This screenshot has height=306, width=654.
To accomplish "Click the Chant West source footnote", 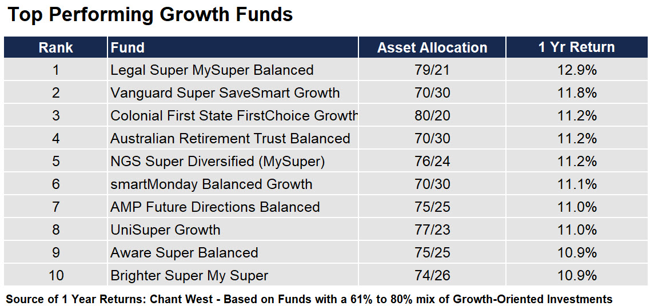I will pos(309,299).
